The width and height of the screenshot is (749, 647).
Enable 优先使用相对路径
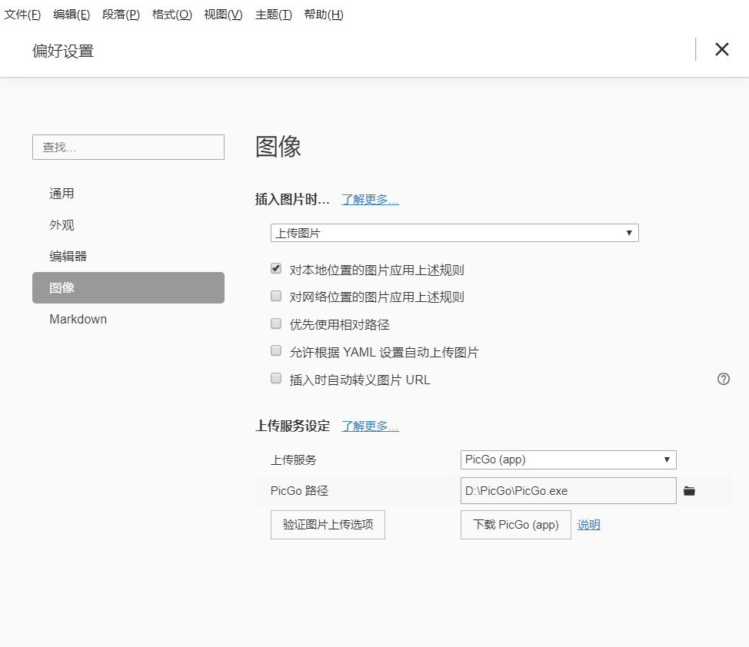[275, 323]
